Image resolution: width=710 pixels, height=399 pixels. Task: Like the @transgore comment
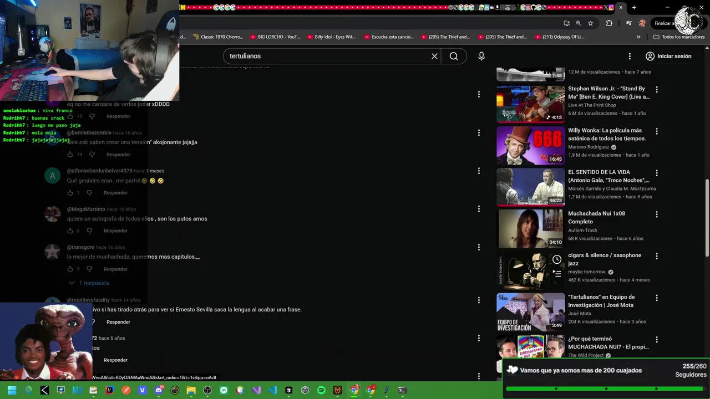(70, 269)
